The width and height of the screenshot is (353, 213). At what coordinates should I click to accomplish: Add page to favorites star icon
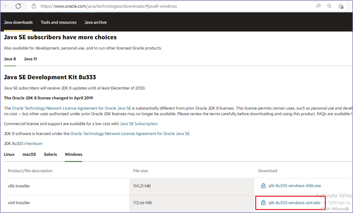tap(341, 6)
